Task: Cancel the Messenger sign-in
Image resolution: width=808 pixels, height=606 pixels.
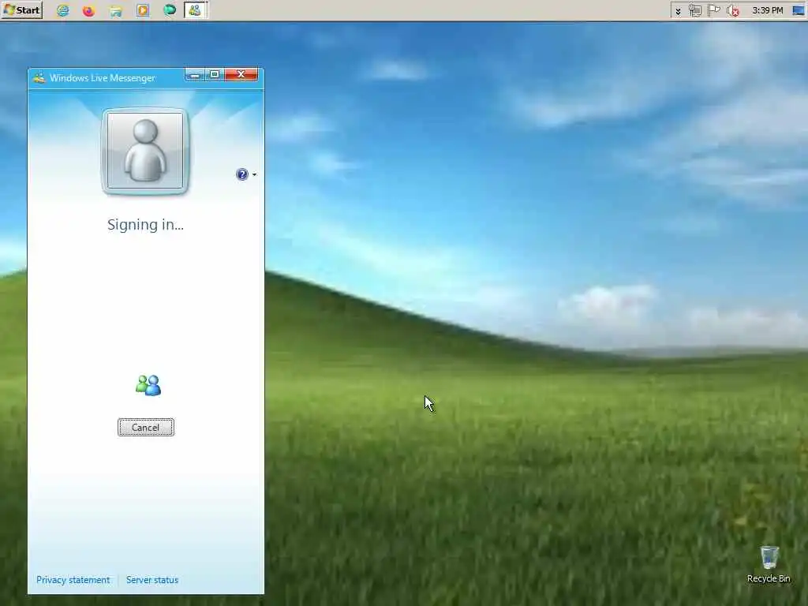Action: (146, 427)
